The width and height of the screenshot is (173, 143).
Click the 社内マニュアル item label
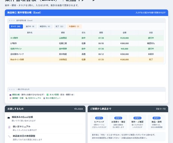pyautogui.click(x=35, y=98)
